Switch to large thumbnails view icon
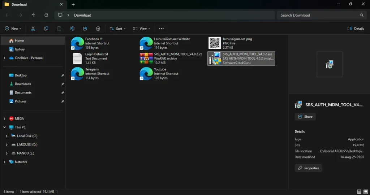This screenshot has height=195, width=370. (x=366, y=191)
